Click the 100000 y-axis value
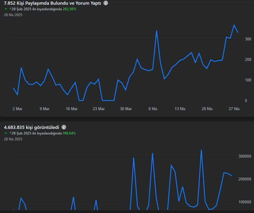 click(245, 202)
